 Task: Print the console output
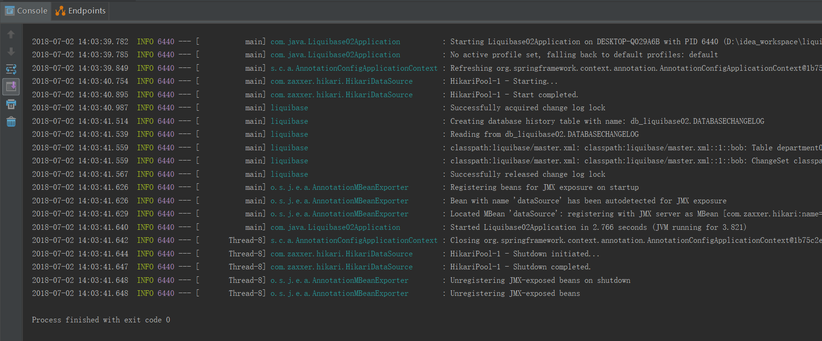(11, 104)
